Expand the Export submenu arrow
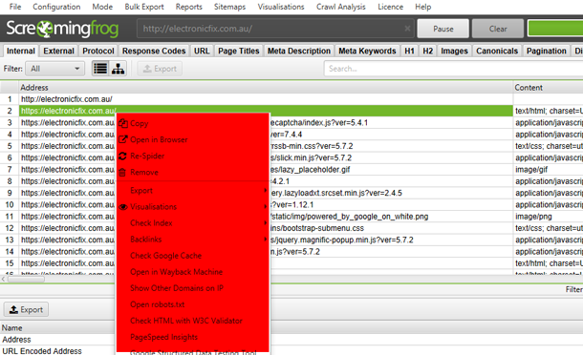This screenshot has height=355, width=583. pyautogui.click(x=265, y=190)
